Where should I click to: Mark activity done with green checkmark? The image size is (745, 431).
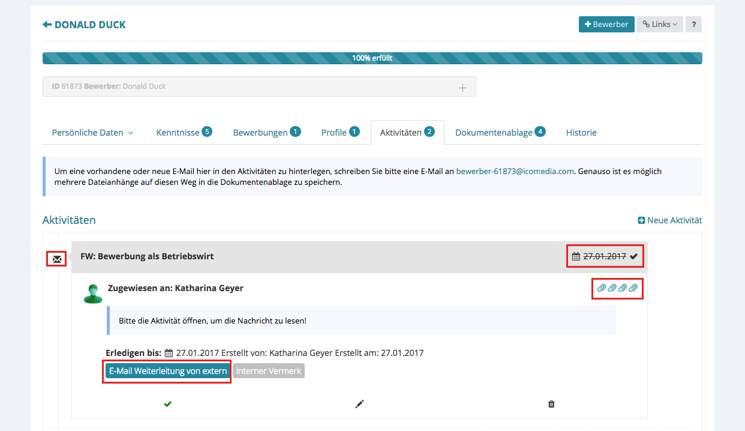168,404
